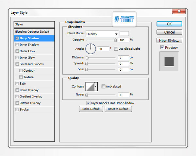The height and width of the screenshot is (156, 196).
Task: Open the Blend Mode Overlay dropdown
Action: tap(102, 34)
